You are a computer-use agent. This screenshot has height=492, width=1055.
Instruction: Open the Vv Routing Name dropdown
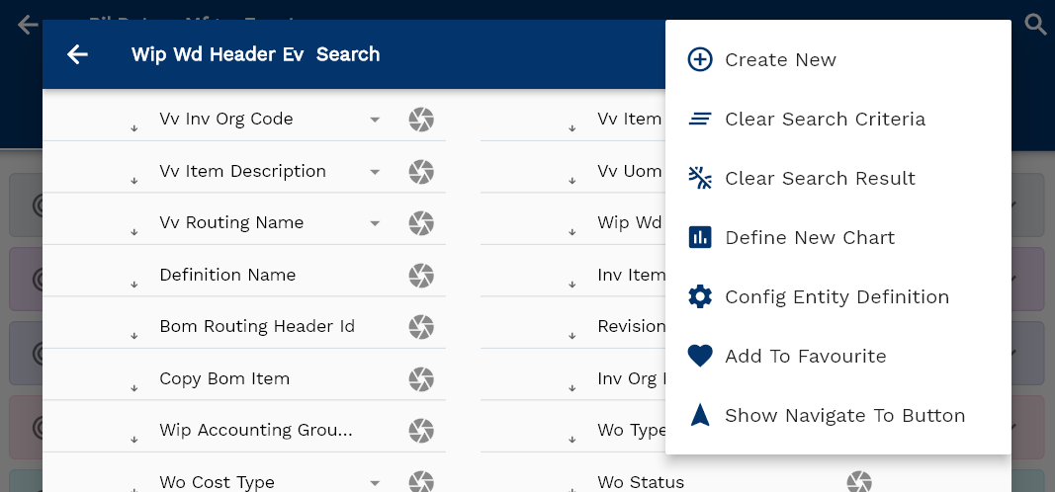(x=375, y=223)
